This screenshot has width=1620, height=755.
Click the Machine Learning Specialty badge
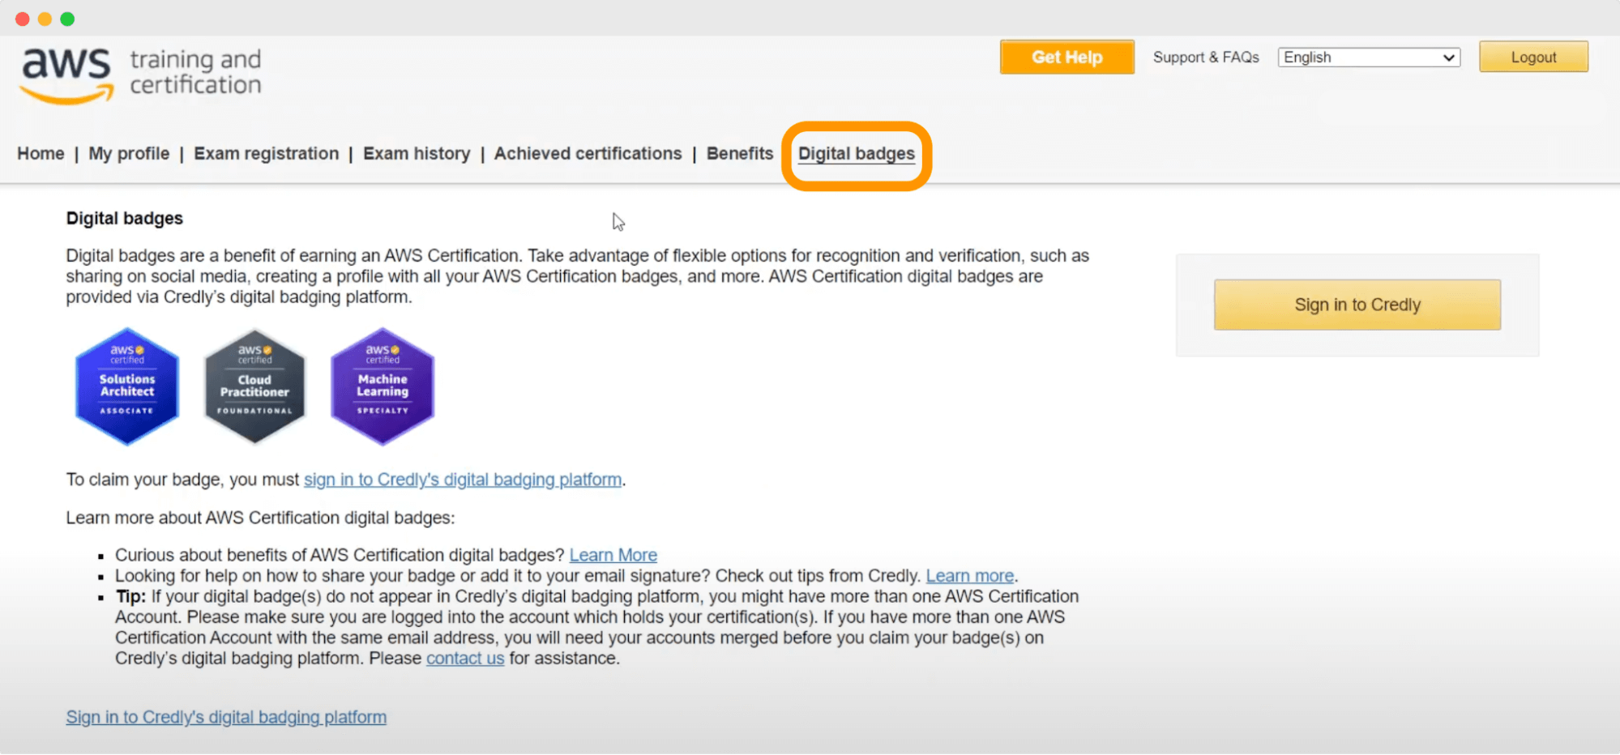[x=383, y=386]
